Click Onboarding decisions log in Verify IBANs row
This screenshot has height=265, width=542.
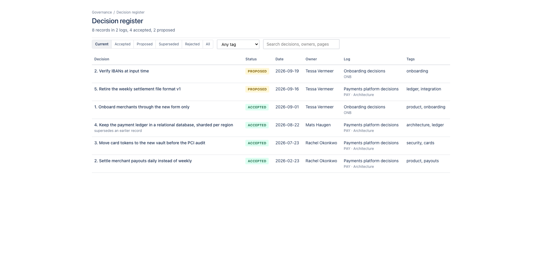coord(364,71)
